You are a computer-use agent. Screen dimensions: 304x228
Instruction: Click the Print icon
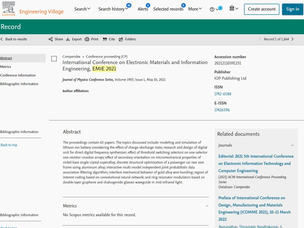click(87, 39)
